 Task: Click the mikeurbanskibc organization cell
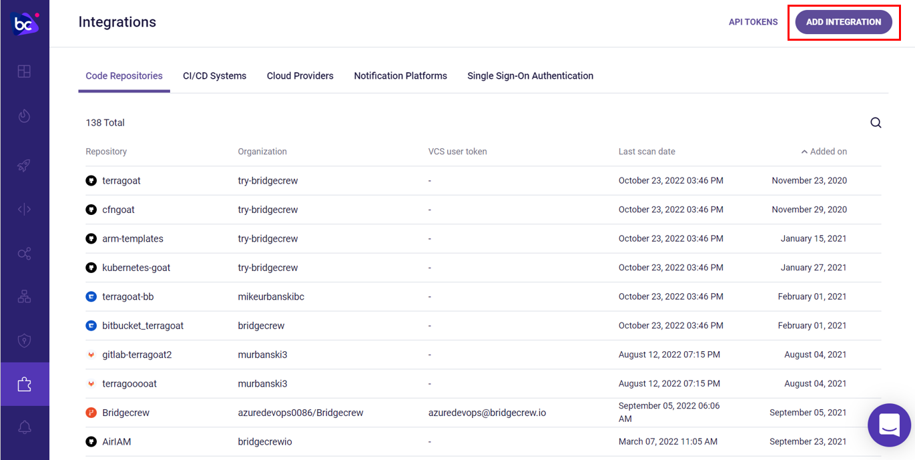271,296
